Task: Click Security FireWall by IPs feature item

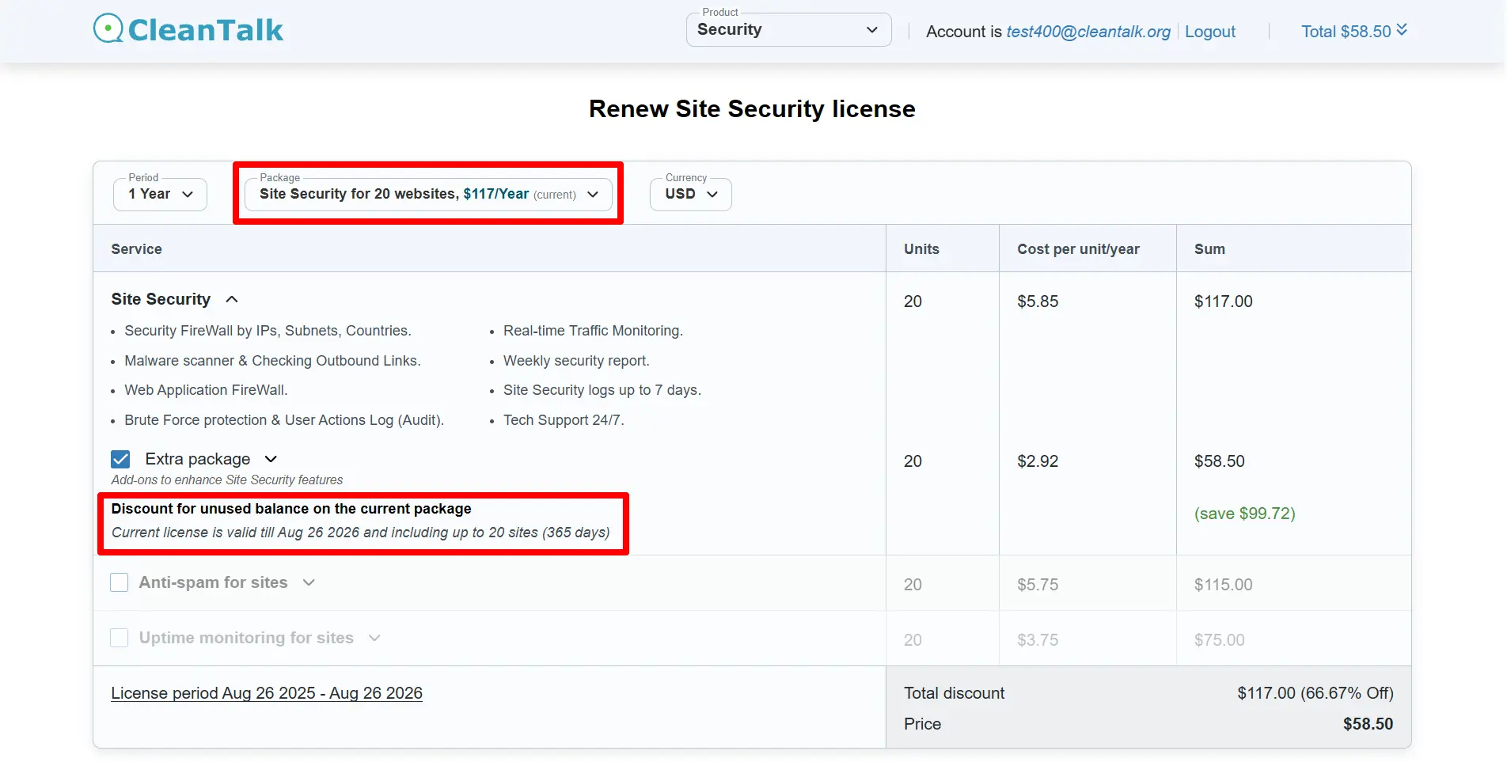Action: pyautogui.click(x=268, y=331)
